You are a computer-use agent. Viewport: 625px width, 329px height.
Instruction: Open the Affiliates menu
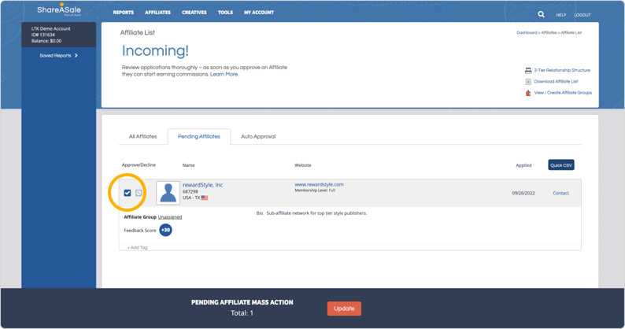point(158,13)
